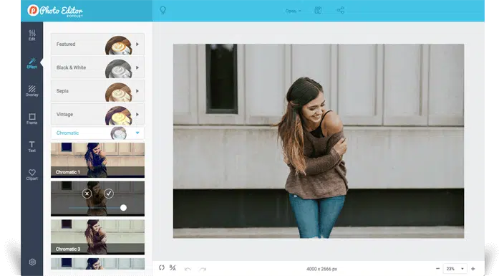
Task: Click the reset/rotate arrows icon in the bottom bar
Action: [161, 267]
